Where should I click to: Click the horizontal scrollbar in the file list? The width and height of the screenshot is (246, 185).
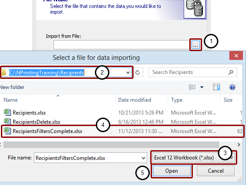tap(111, 144)
